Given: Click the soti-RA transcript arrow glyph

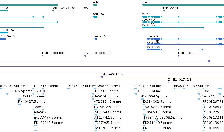Looking at the screenshot, I should pos(95,17).
